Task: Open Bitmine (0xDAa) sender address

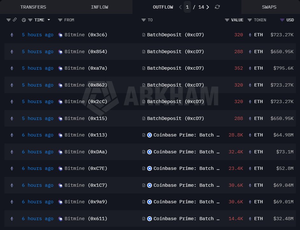Action: (x=86, y=152)
